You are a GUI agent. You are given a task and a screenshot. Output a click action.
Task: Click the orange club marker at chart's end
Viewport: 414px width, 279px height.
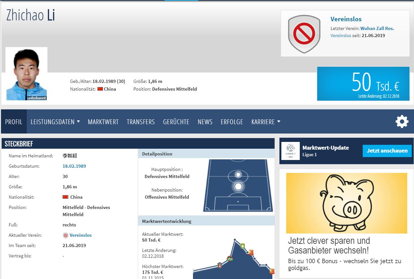pos(272,271)
